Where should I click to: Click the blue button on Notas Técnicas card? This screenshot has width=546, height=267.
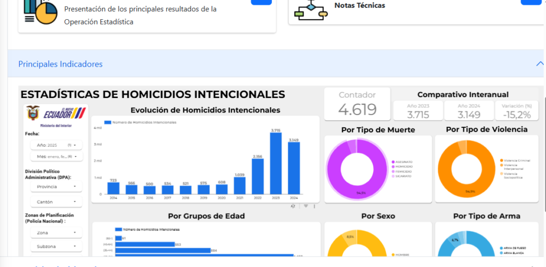(532, 2)
